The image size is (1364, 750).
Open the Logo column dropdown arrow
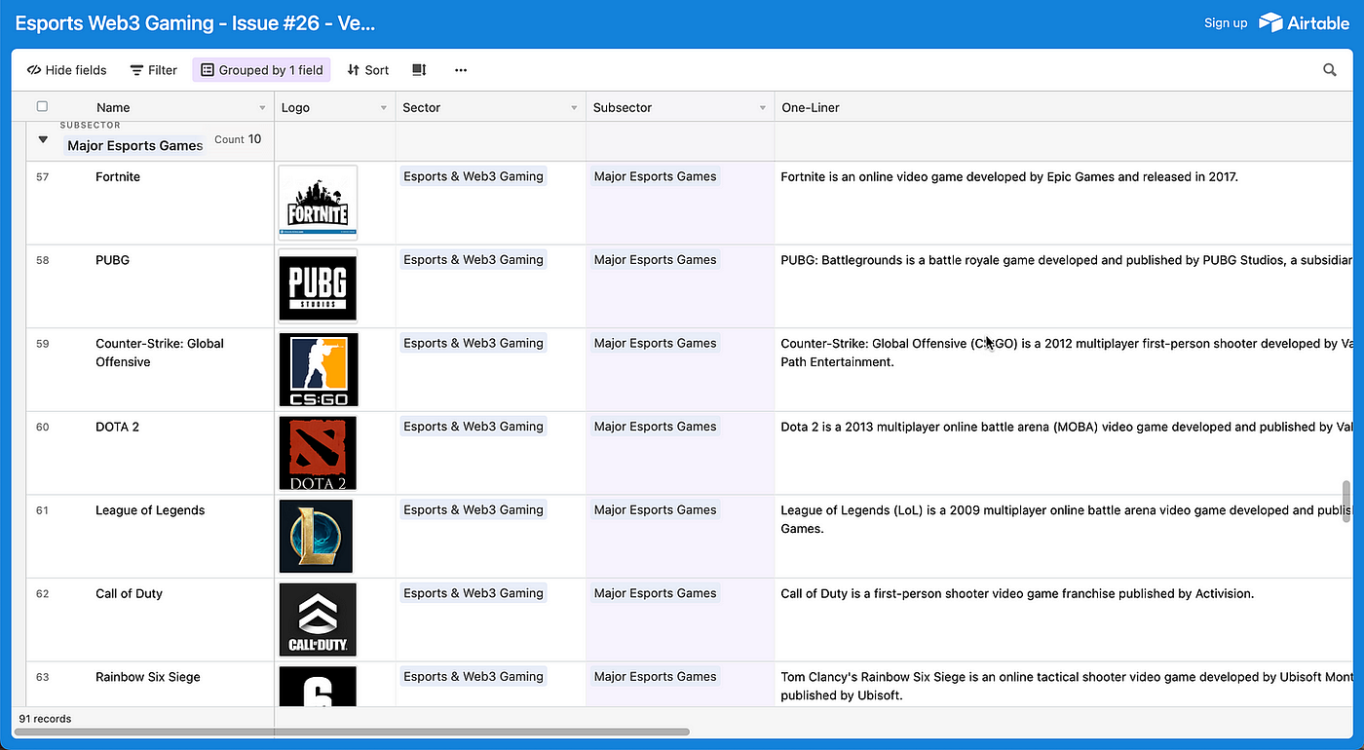tap(384, 108)
